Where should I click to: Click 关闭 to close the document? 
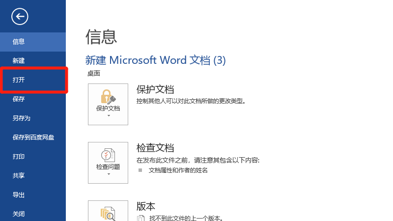[x=19, y=214]
